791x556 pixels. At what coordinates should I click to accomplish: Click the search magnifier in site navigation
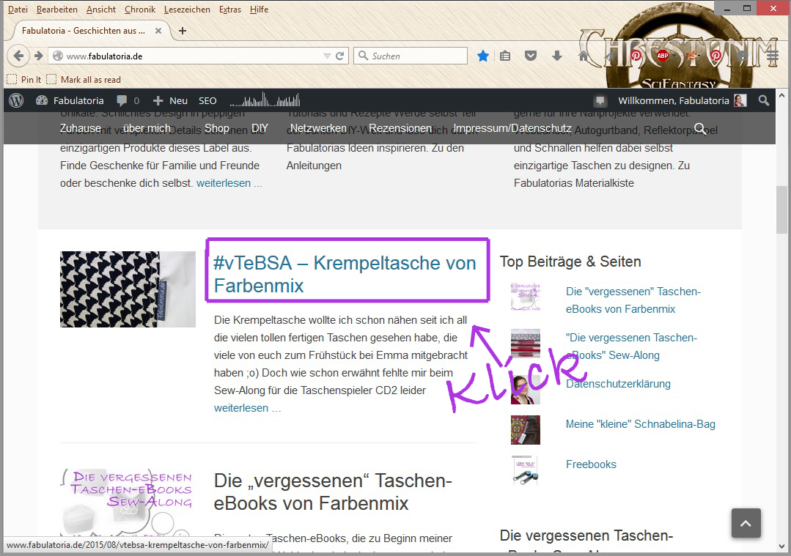tap(699, 128)
